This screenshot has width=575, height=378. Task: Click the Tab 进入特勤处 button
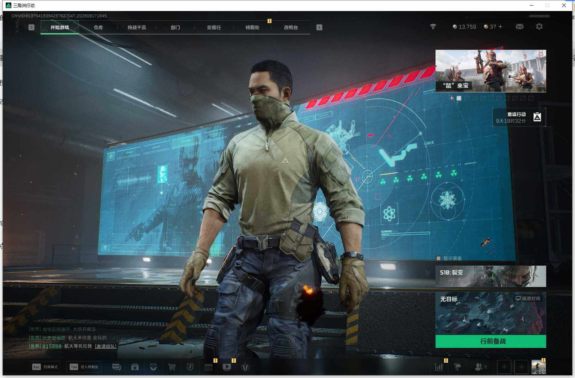tap(84, 367)
